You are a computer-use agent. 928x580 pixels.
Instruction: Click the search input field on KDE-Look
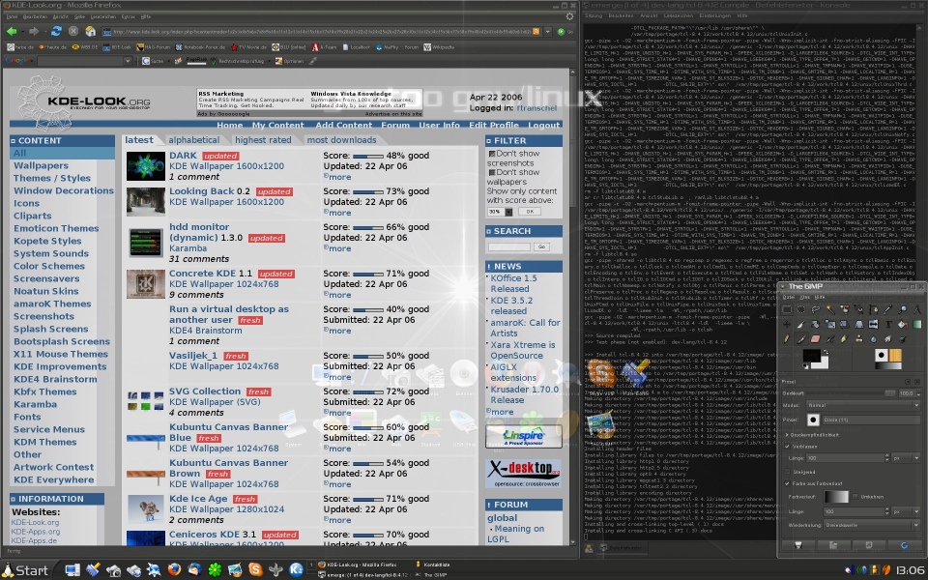point(509,246)
